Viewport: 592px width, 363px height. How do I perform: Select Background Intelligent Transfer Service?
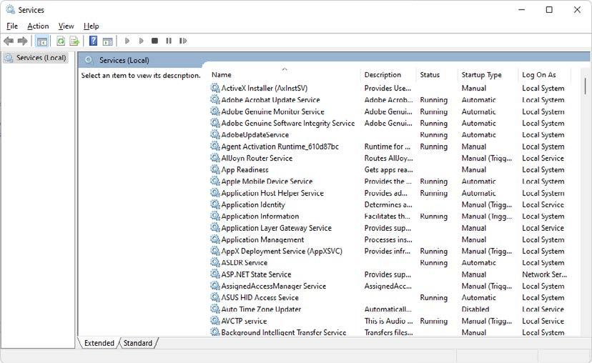coord(284,332)
